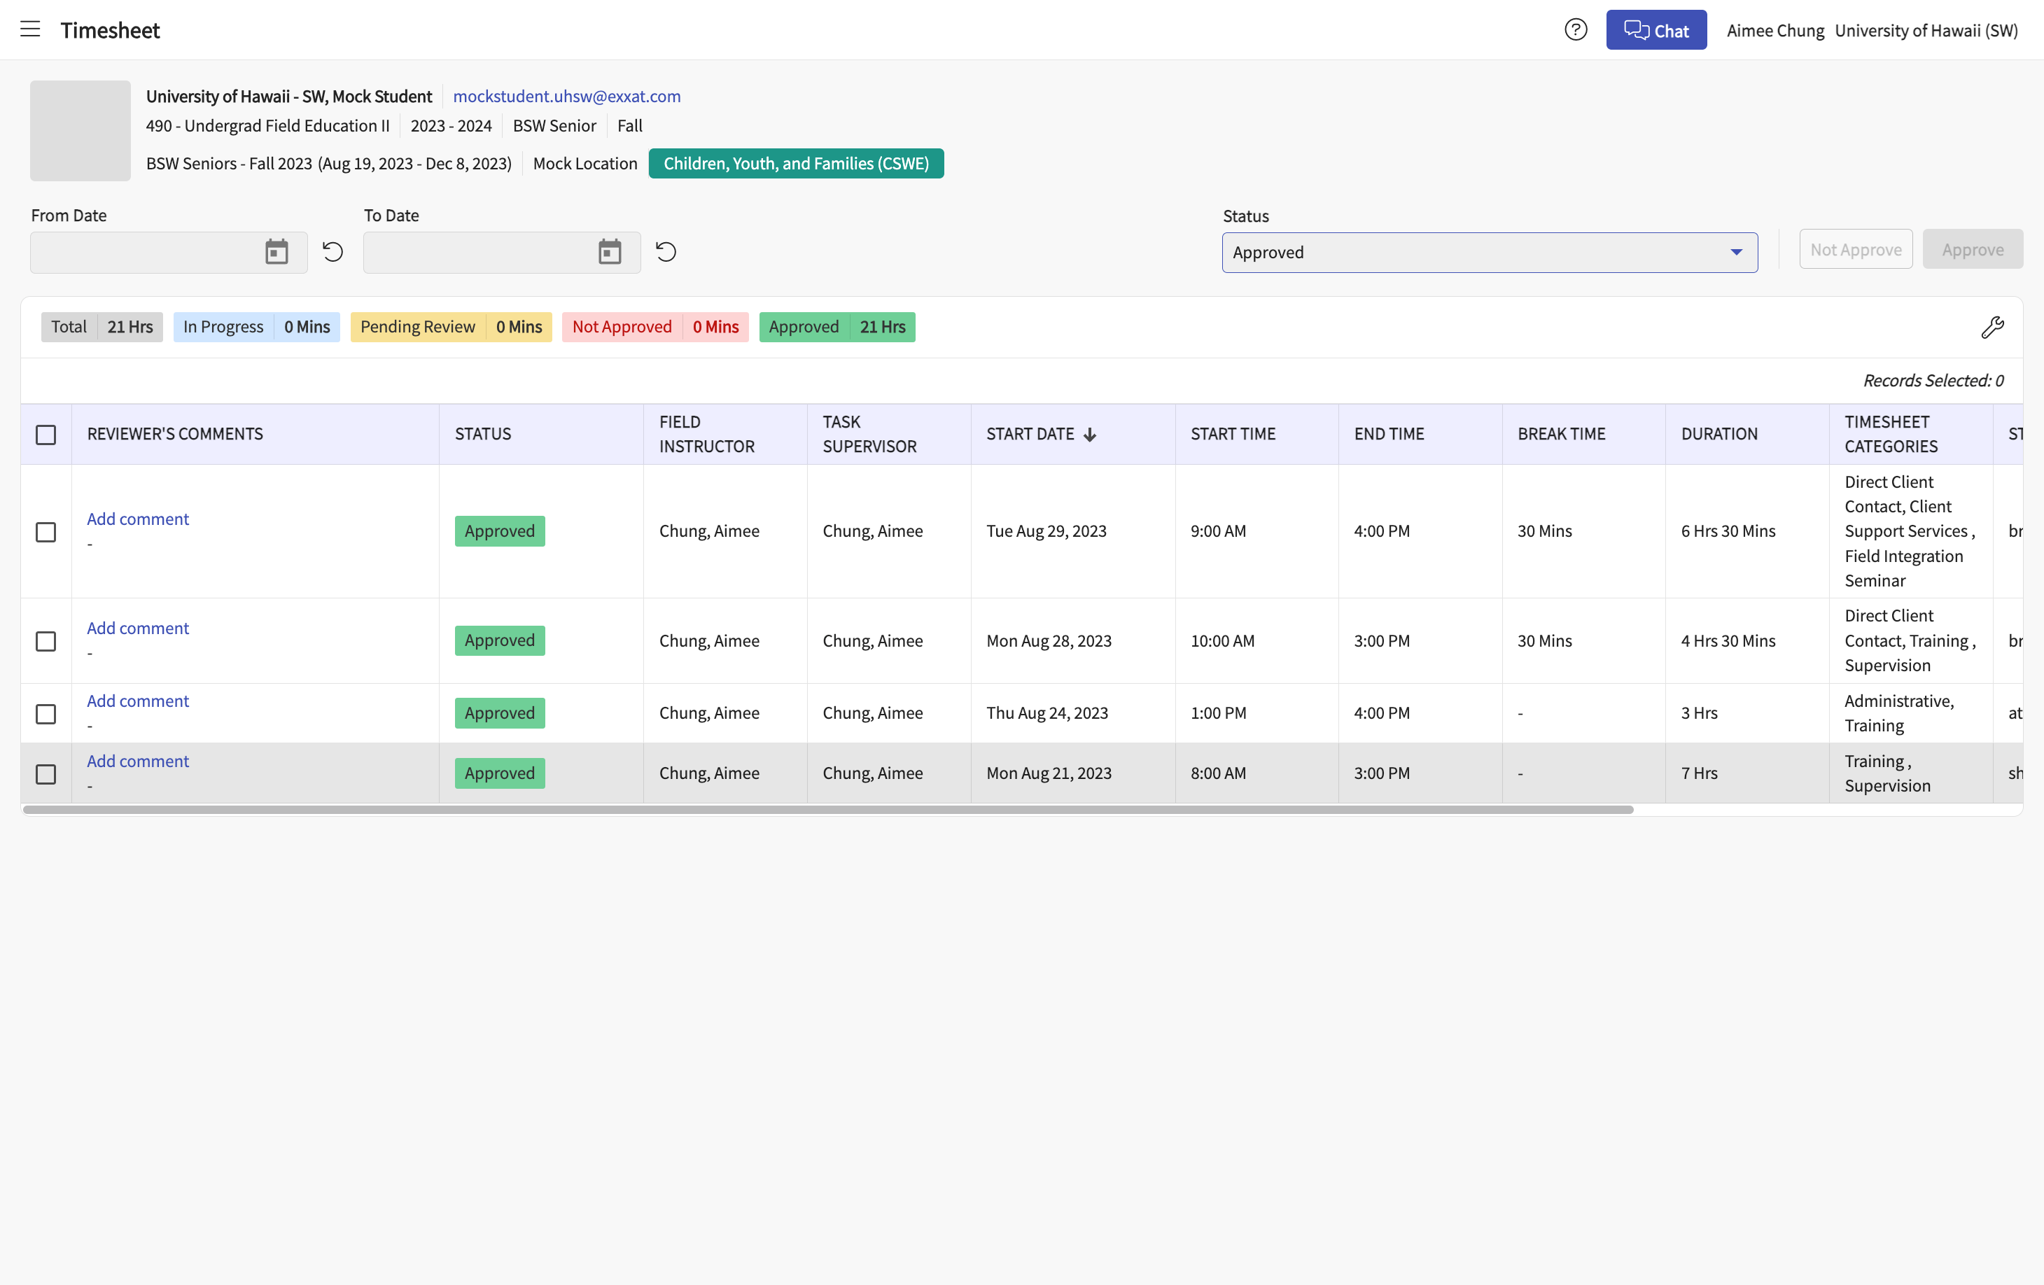Toggle the select-all header checkbox
Screen dimensions: 2044x1285
(x=45, y=435)
